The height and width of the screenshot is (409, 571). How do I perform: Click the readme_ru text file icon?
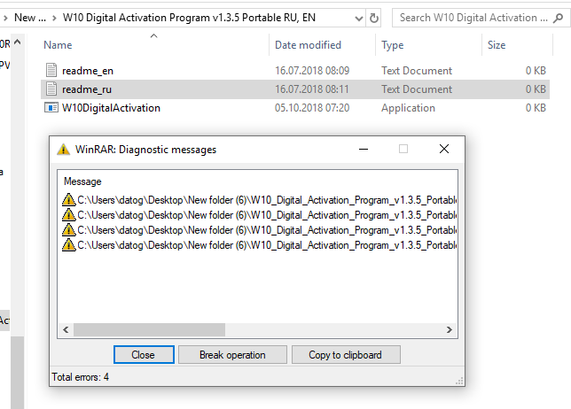(x=51, y=89)
